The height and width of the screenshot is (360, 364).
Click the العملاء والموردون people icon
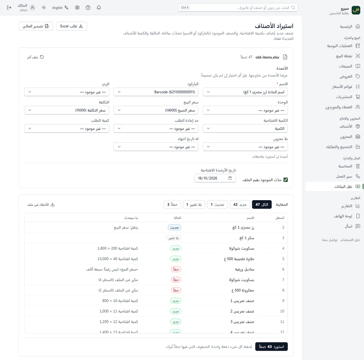(x=358, y=107)
